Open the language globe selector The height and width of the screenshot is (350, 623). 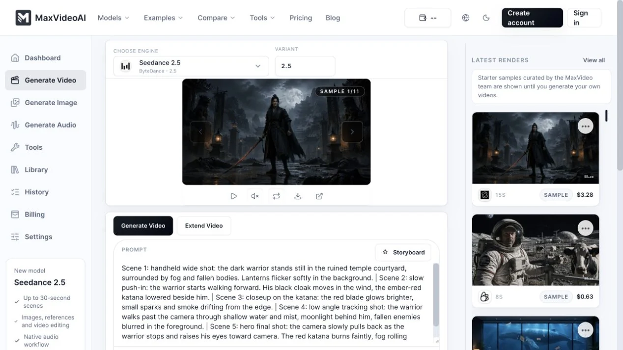pyautogui.click(x=466, y=18)
